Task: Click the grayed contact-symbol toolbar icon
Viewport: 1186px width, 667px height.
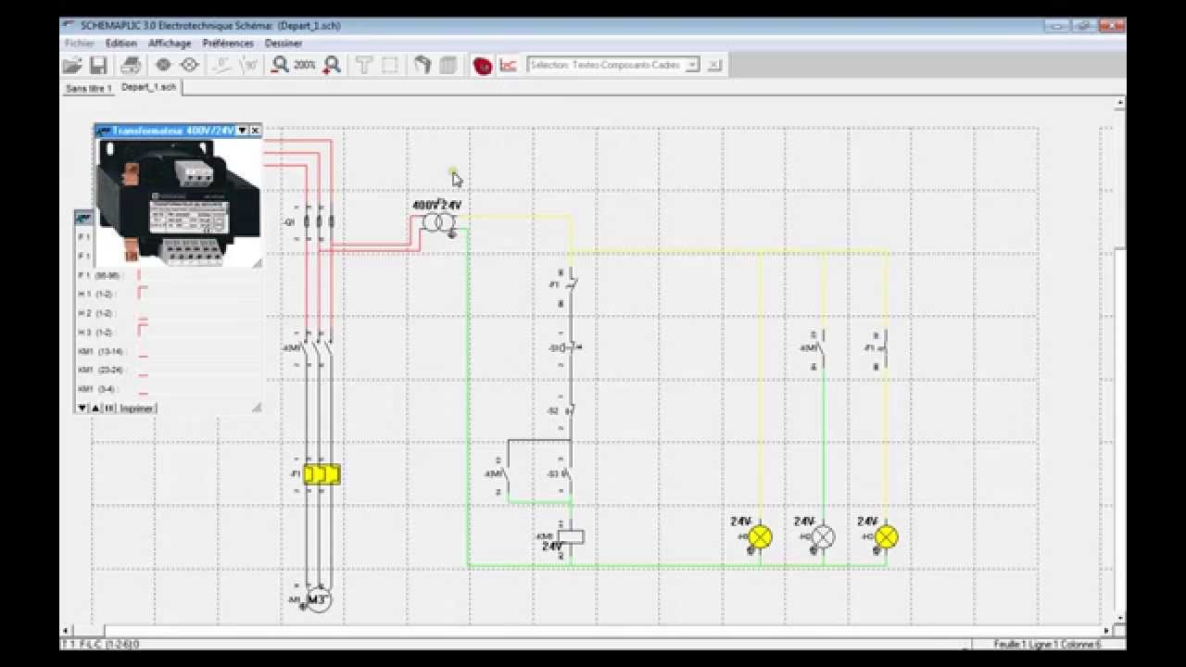Action: (x=222, y=65)
